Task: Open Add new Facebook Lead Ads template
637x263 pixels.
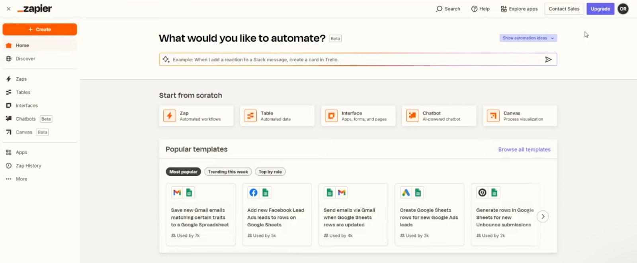Action: pos(277,214)
